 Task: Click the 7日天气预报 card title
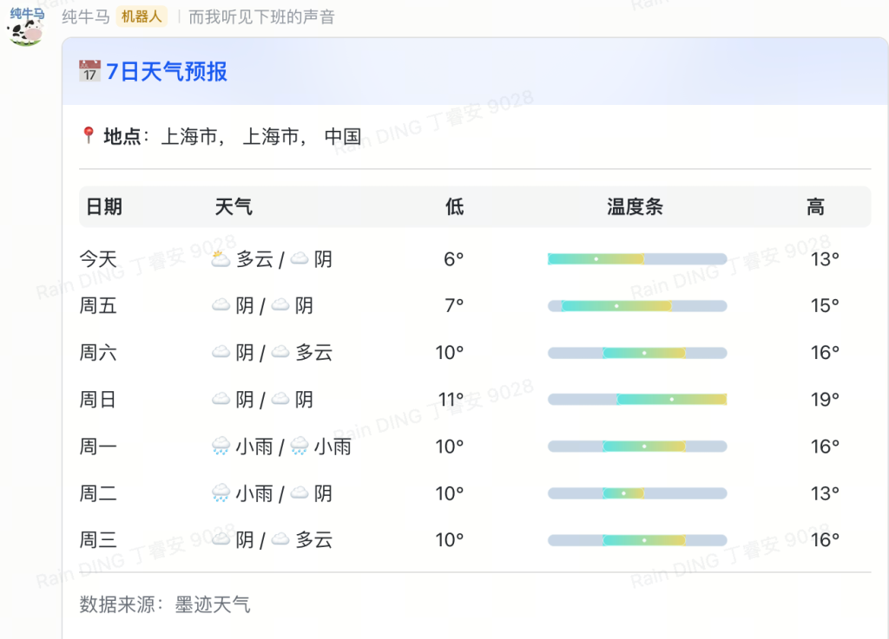tap(167, 71)
